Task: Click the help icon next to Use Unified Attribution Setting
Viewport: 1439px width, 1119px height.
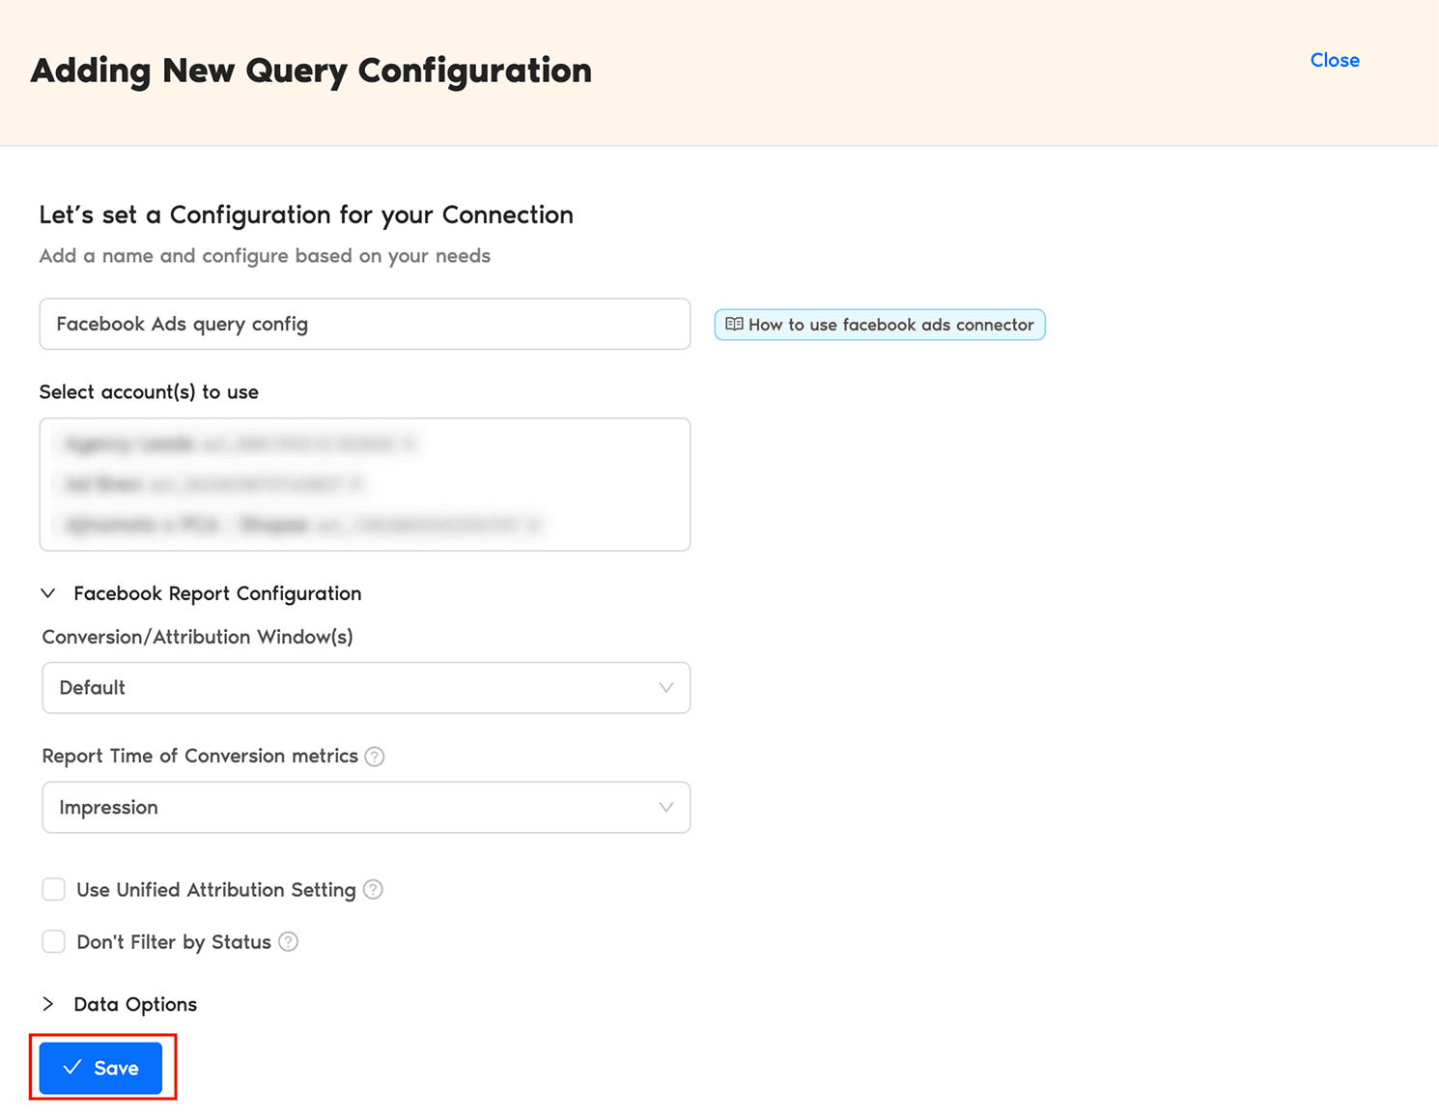Action: 373,889
